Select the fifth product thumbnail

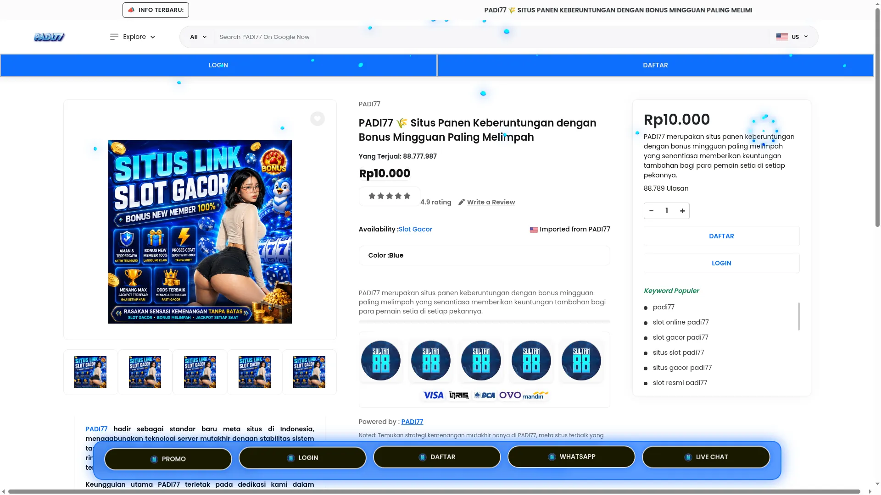(309, 372)
